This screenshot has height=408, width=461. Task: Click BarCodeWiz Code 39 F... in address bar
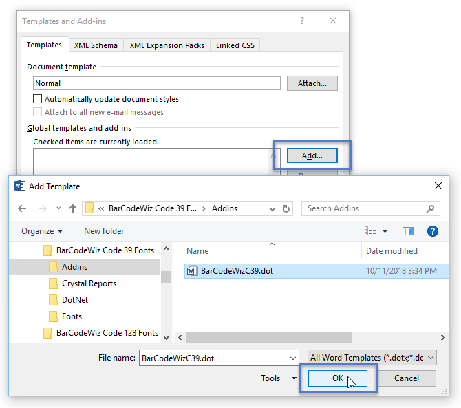point(153,208)
